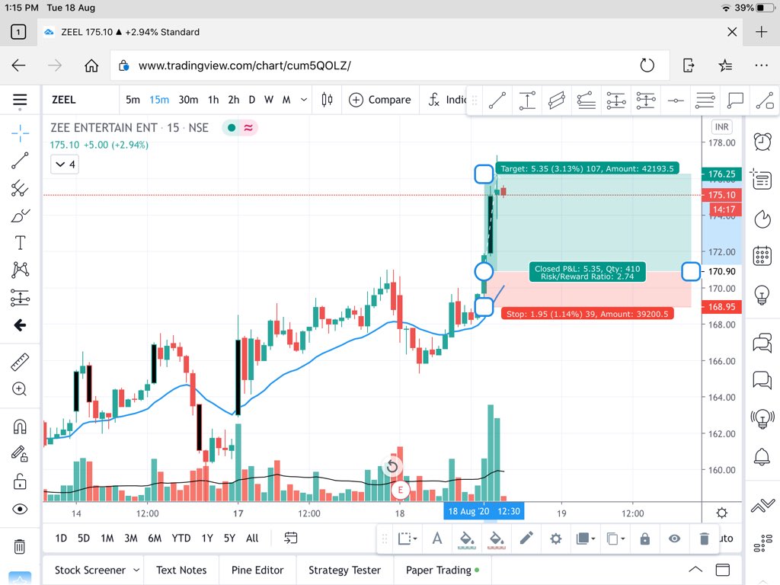Screen dimensions: 780x585
Task: Open the Paper Trading tab
Action: (443, 570)
